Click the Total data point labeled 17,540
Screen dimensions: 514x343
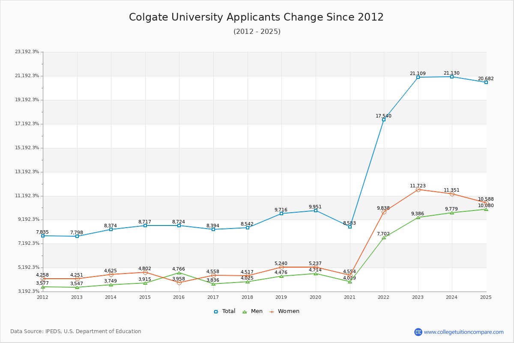(383, 120)
